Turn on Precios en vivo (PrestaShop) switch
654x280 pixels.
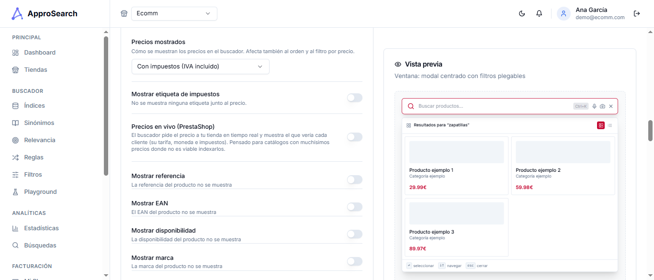(355, 137)
